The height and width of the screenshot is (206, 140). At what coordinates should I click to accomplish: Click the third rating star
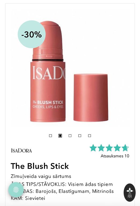coord(109,148)
